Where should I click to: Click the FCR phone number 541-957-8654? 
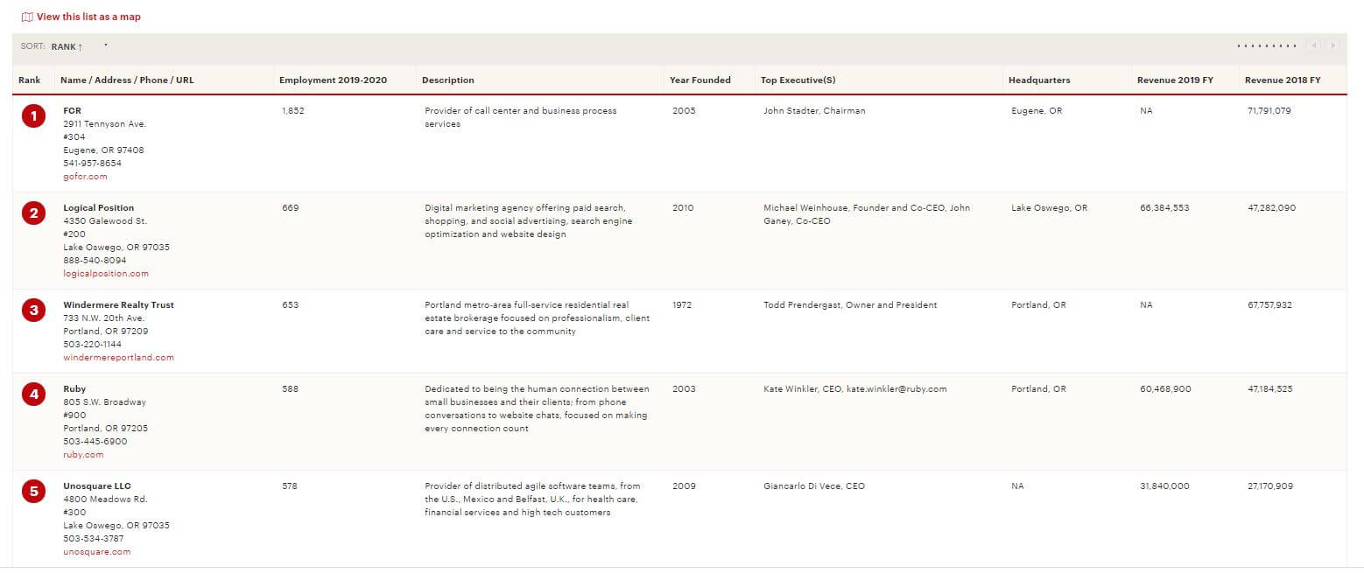point(93,164)
